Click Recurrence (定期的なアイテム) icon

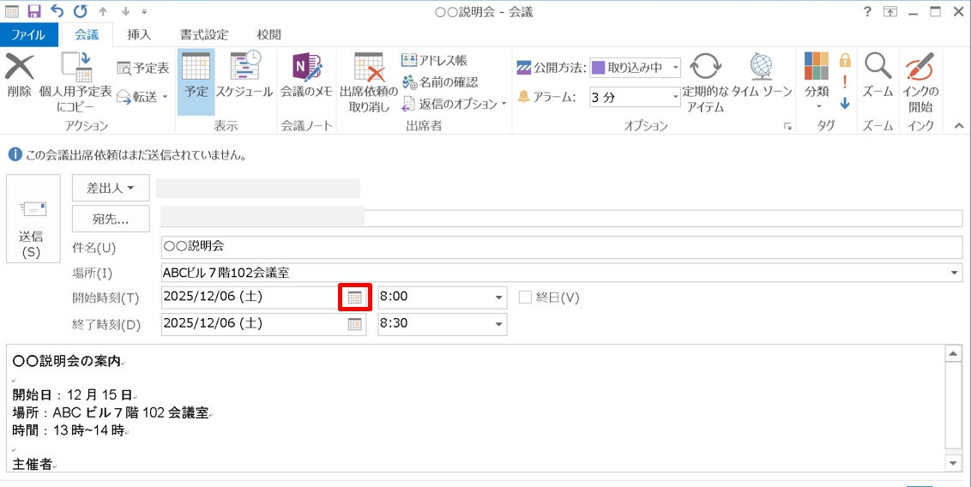pos(705,69)
